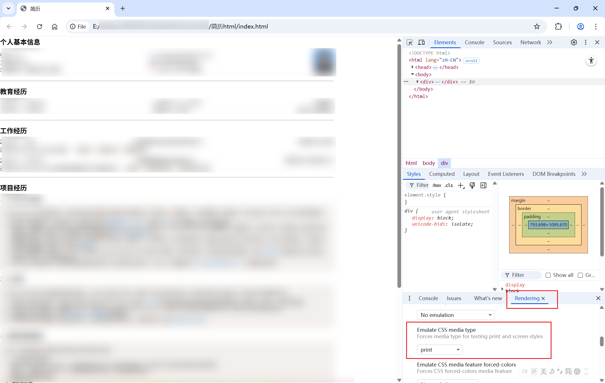The height and width of the screenshot is (383, 605).
Task: Open the computed styles sidebar icon
Action: pos(483,185)
